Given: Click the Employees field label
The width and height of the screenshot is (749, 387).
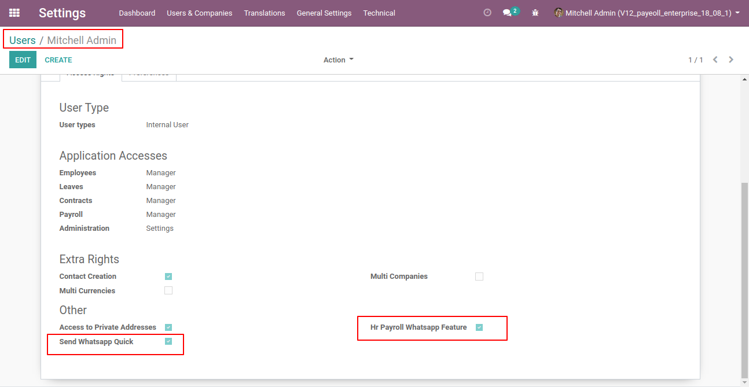Looking at the screenshot, I should [78, 173].
